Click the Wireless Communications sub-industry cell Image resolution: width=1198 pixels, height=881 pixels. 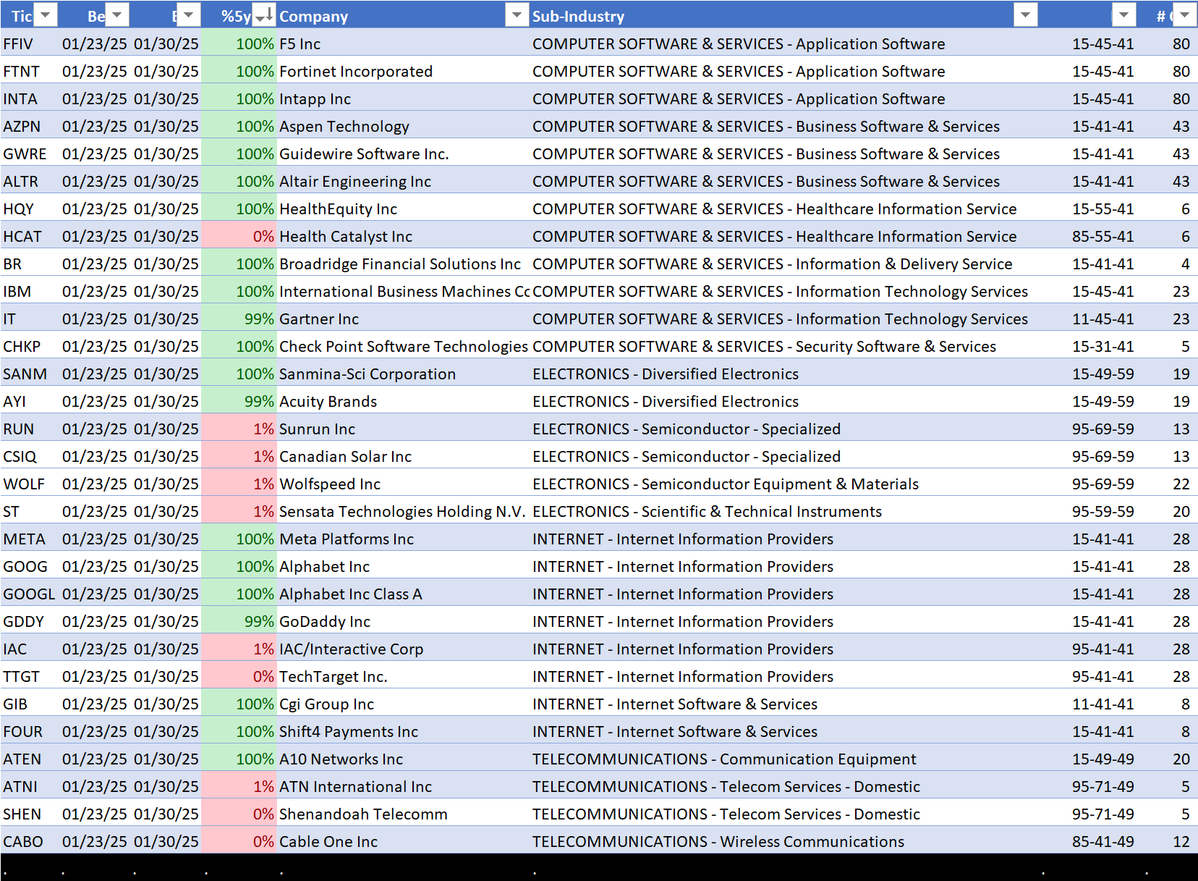click(x=784, y=841)
